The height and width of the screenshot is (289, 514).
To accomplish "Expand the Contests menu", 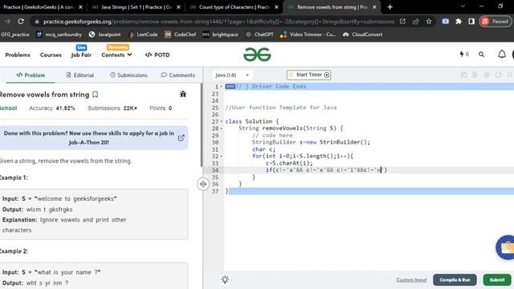I will (116, 55).
